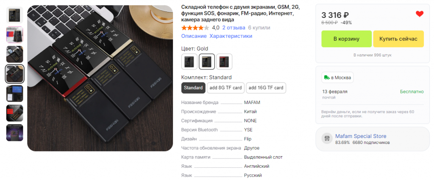Image resolution: width=434 pixels, height=180 pixels.
Task: Show the second thumbnail with pink border
Action: [x=15, y=35]
